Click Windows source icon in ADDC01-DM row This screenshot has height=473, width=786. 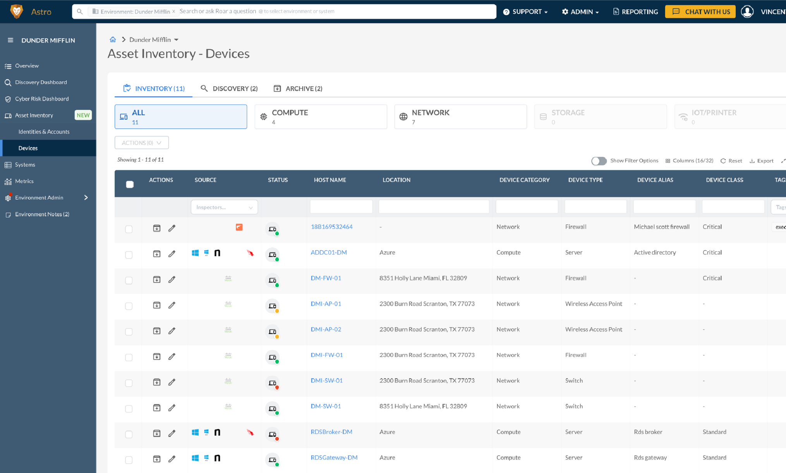(195, 253)
